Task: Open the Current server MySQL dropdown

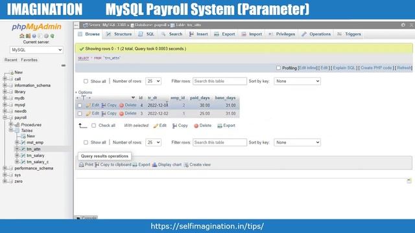Action: pos(36,50)
